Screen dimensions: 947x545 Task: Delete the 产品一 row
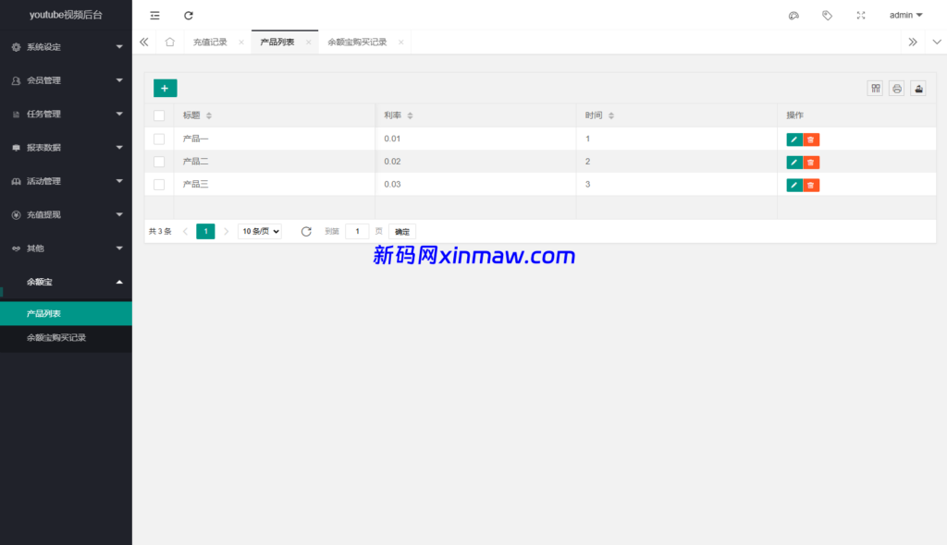[811, 139]
